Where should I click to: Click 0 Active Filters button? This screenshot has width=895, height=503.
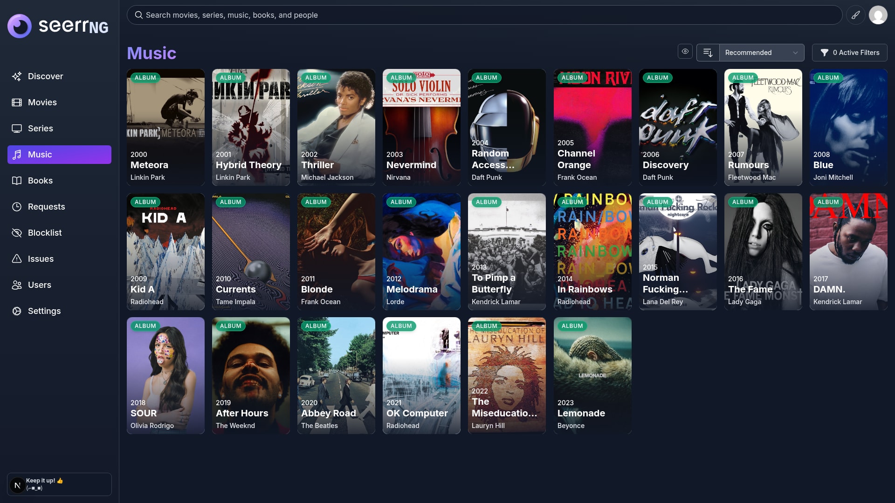click(849, 53)
